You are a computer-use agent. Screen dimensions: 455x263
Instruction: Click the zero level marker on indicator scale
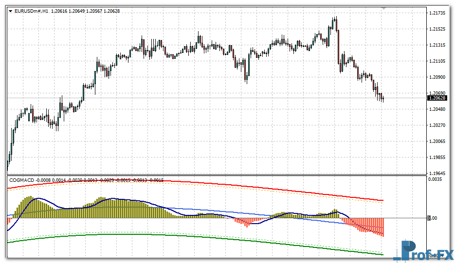tap(429, 218)
